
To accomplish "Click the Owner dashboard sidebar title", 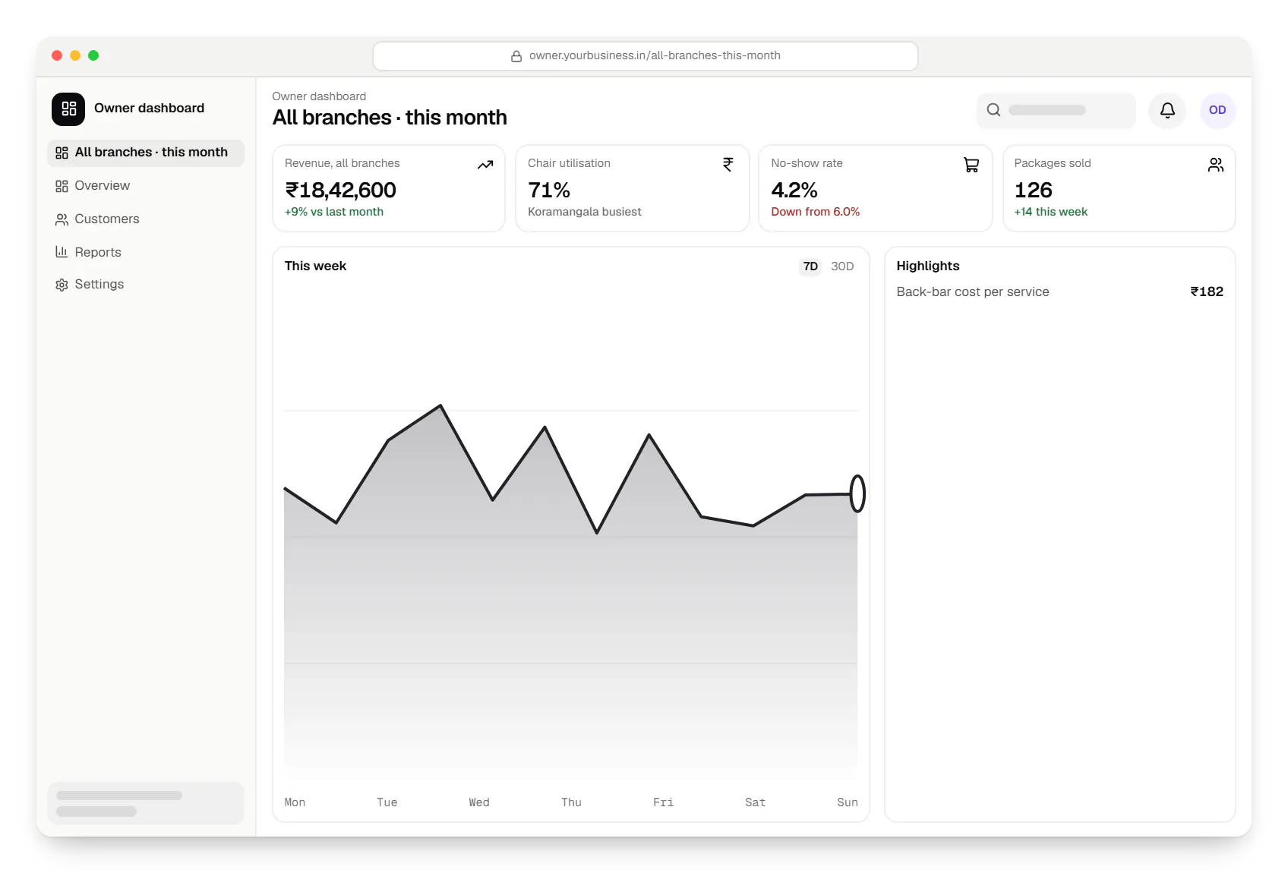I will pyautogui.click(x=149, y=109).
